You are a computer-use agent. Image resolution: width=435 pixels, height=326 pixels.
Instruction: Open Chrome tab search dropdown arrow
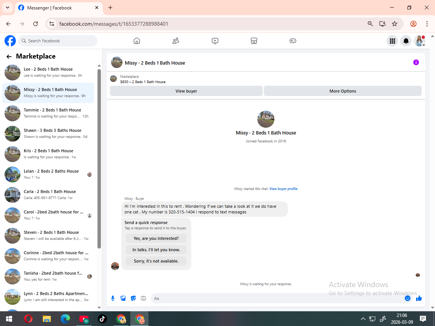(x=8, y=8)
